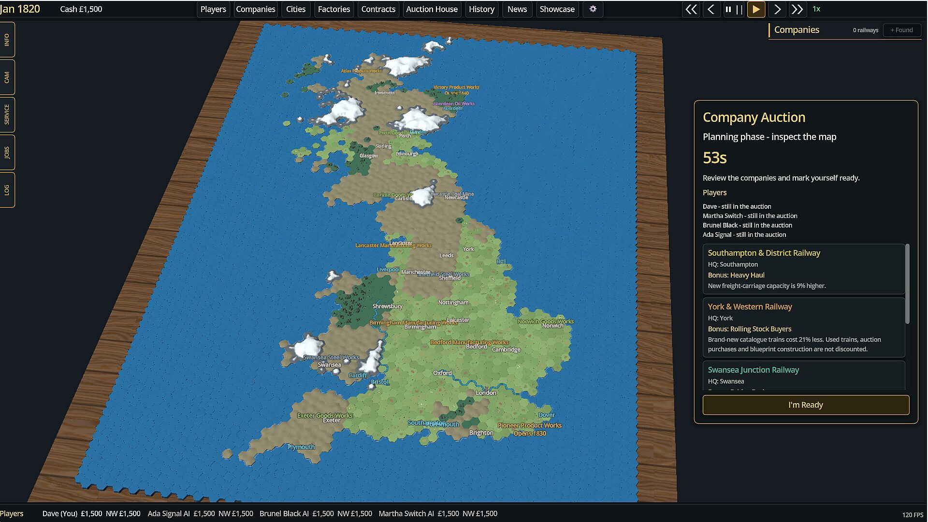Open the Auction House menu
Image resolution: width=928 pixels, height=522 pixels.
click(x=432, y=9)
